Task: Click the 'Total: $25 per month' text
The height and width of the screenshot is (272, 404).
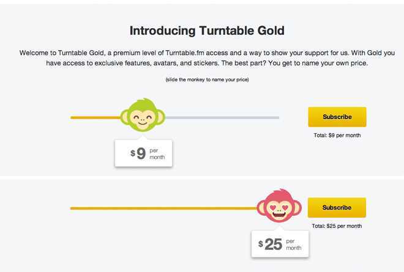Action: pos(337,226)
